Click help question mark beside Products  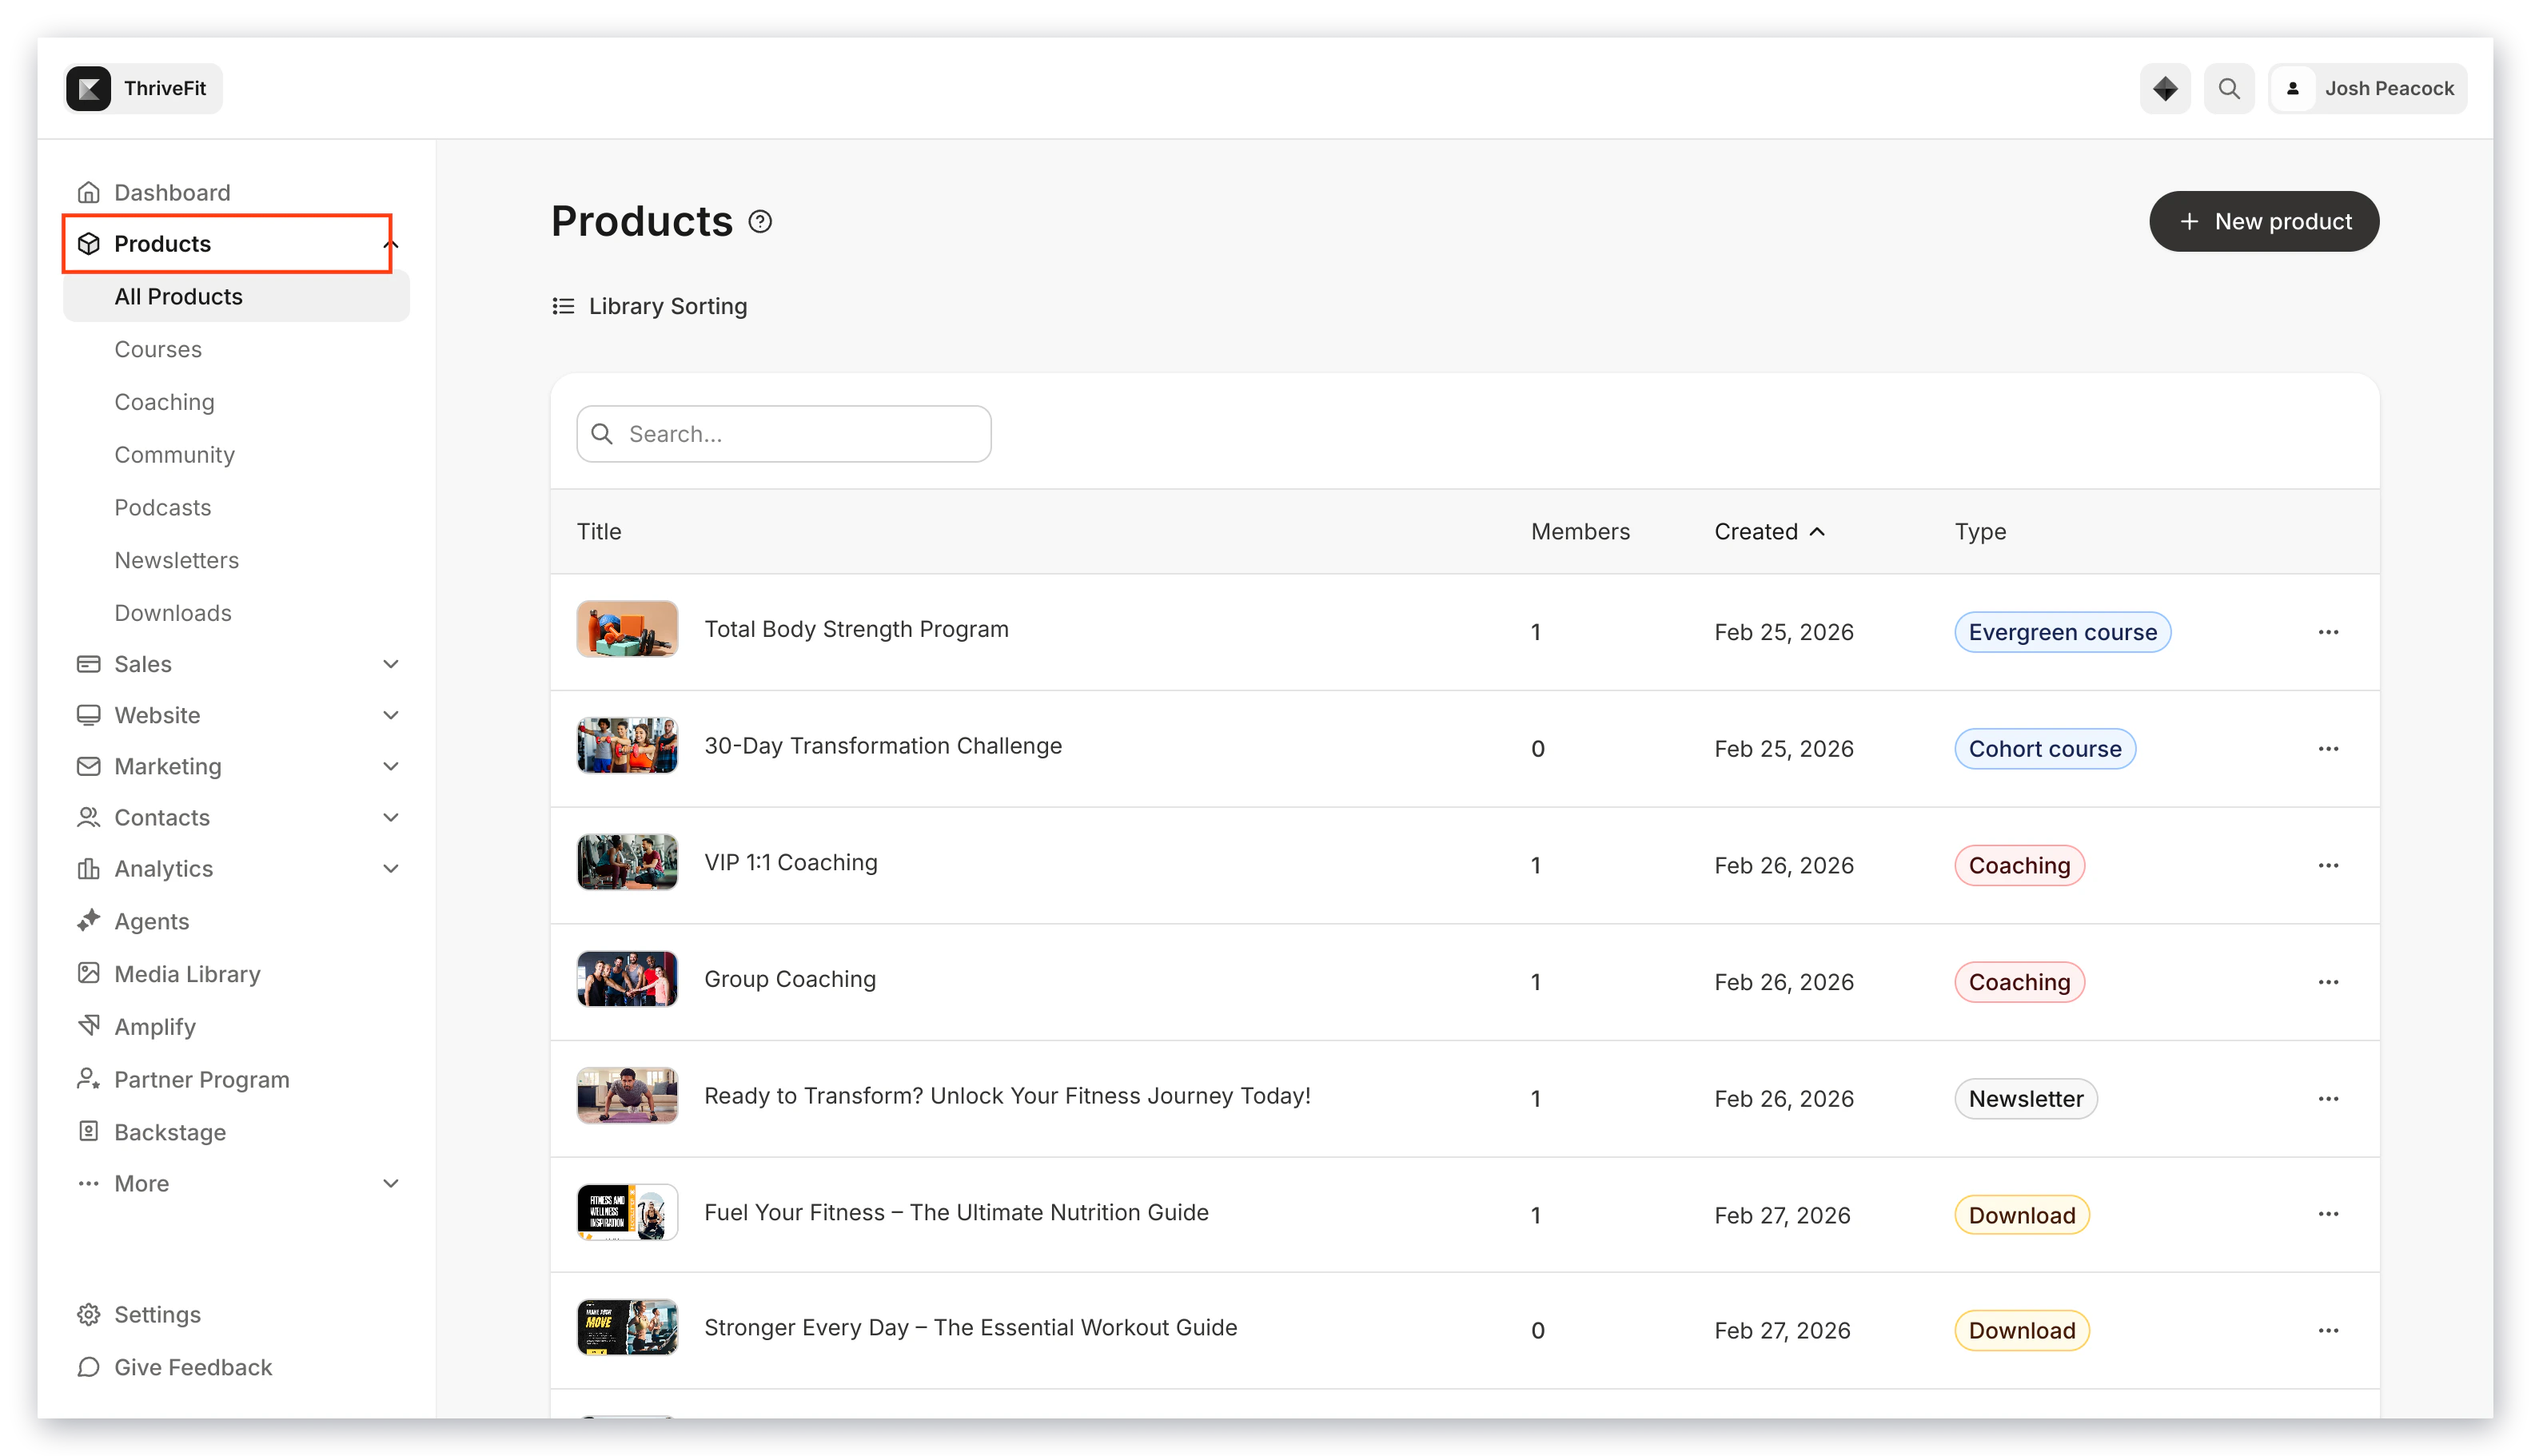(x=759, y=222)
